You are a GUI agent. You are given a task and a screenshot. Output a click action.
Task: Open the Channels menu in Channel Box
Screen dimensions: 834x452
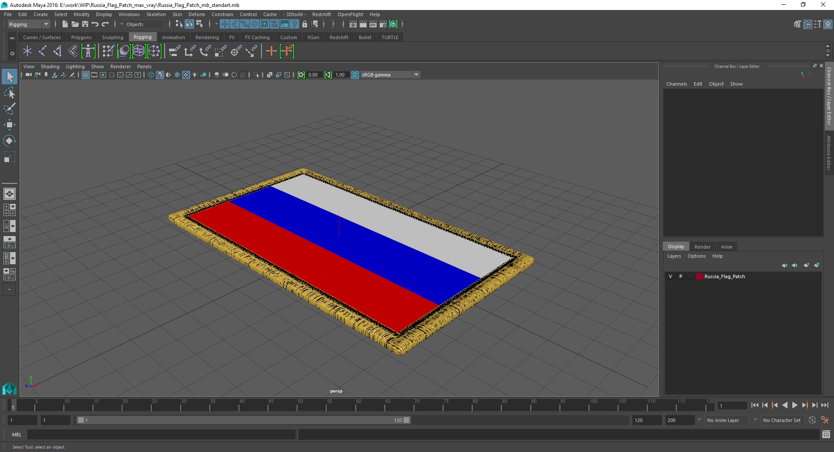676,84
